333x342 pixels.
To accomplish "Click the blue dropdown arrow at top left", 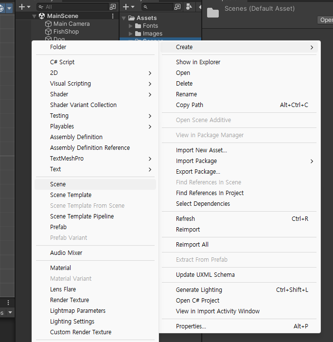I will (9, 8).
